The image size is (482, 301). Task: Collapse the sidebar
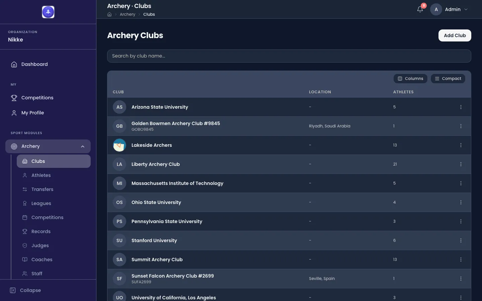pyautogui.click(x=25, y=290)
